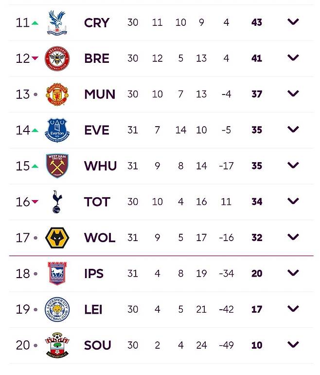Click the Tottenham cockerel logo
The width and height of the screenshot is (320, 375).
point(57,202)
